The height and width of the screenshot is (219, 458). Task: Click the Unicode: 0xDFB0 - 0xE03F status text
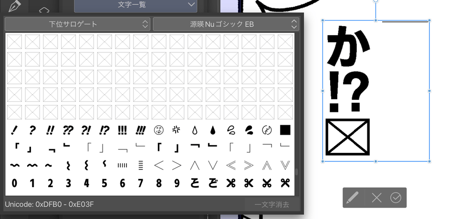(x=49, y=204)
